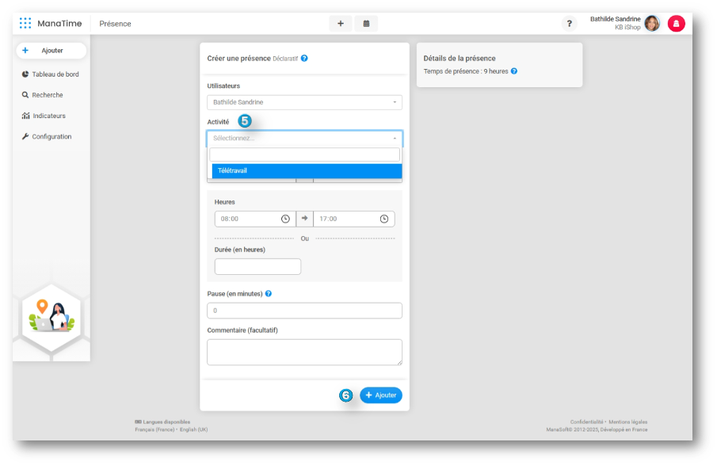
Task: Select Télétravail option in activity list
Action: click(x=307, y=170)
